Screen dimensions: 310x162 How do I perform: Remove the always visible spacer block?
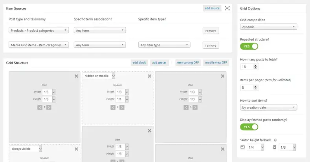coord(76,149)
